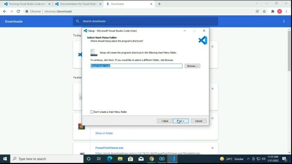The image size is (292, 164).
Task: Remove today's download entry from list
Action: click(x=213, y=46)
